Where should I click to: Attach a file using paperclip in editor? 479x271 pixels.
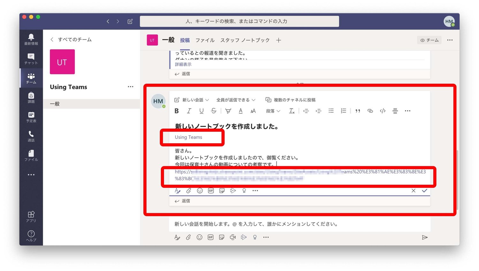[189, 191]
